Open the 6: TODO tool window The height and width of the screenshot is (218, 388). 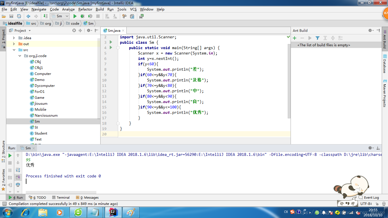(x=37, y=197)
